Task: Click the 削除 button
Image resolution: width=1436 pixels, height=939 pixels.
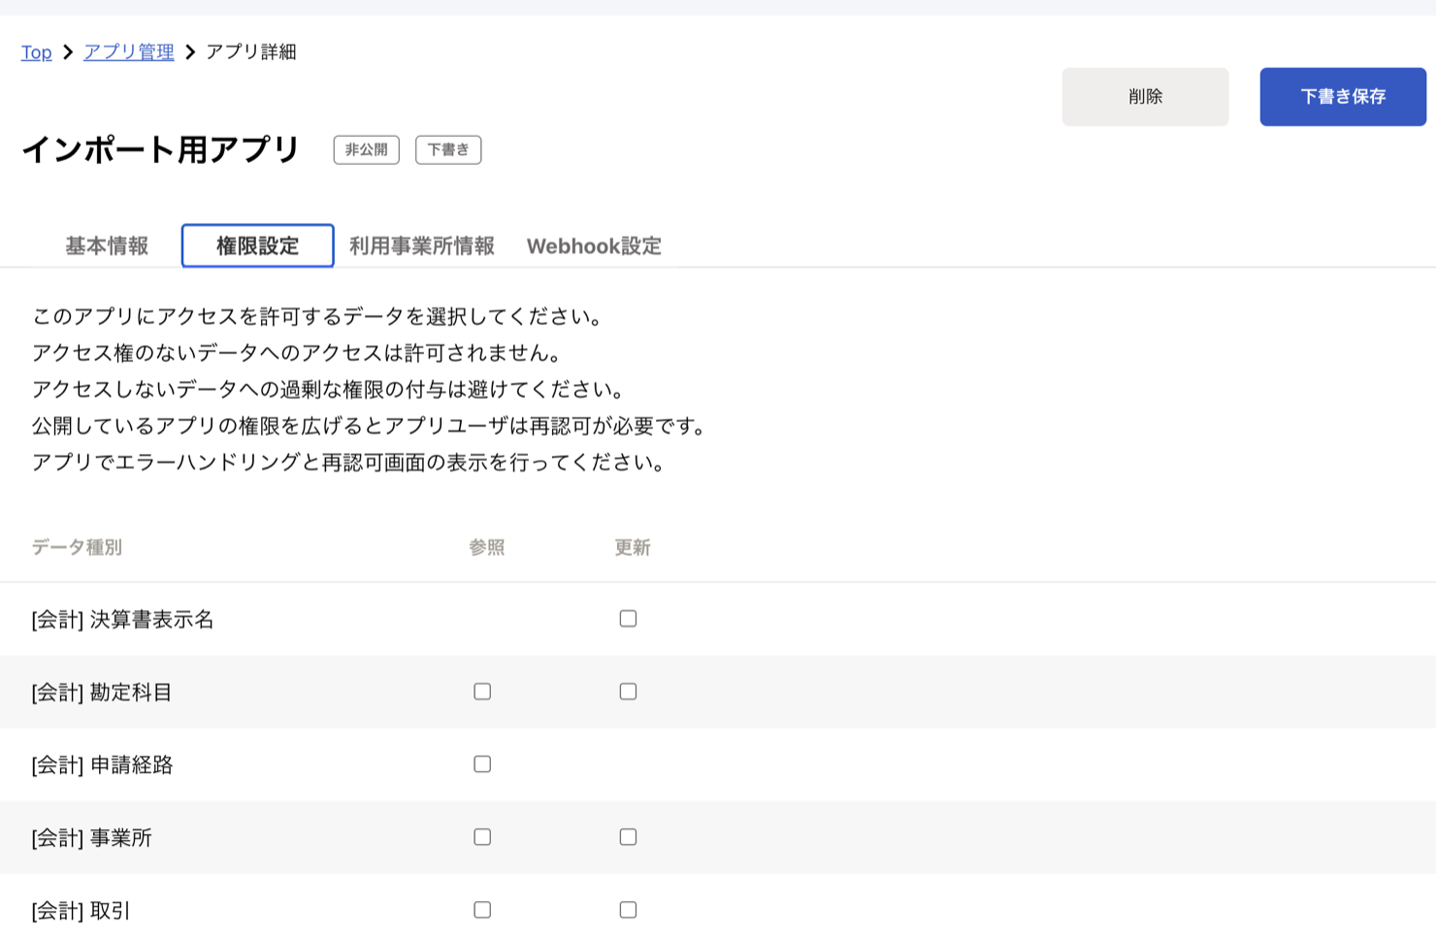Action: 1145,97
